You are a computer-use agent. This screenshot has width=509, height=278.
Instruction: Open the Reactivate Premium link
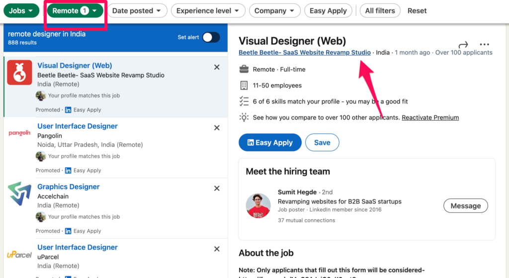[x=430, y=117]
